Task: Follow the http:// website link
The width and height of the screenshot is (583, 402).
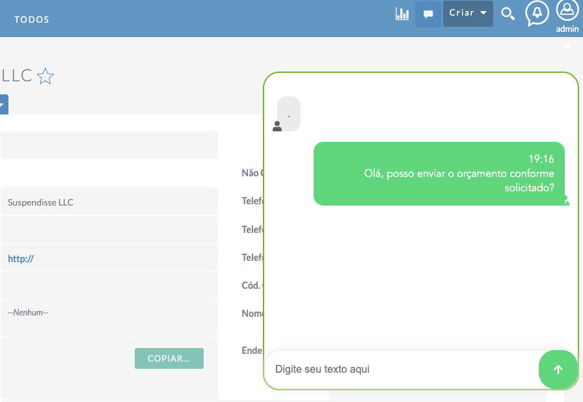Action: click(x=21, y=259)
